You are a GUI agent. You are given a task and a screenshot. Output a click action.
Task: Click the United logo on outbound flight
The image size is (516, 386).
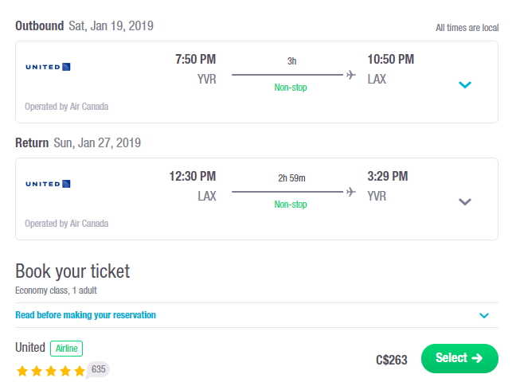(x=48, y=67)
